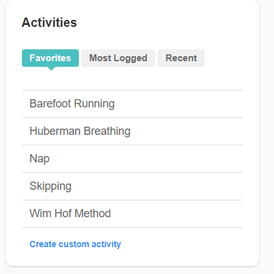Select Wim Hof Method activity
Image resolution: width=274 pixels, height=274 pixels.
pos(133,214)
